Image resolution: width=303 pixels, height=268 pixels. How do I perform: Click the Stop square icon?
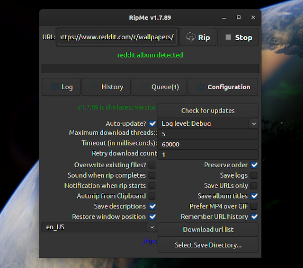point(228,37)
